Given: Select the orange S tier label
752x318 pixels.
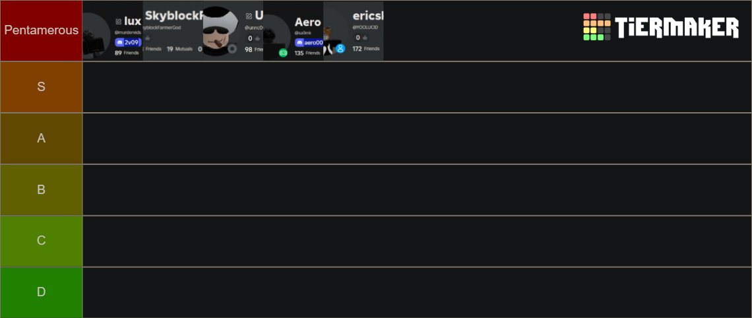Looking at the screenshot, I should 42,87.
